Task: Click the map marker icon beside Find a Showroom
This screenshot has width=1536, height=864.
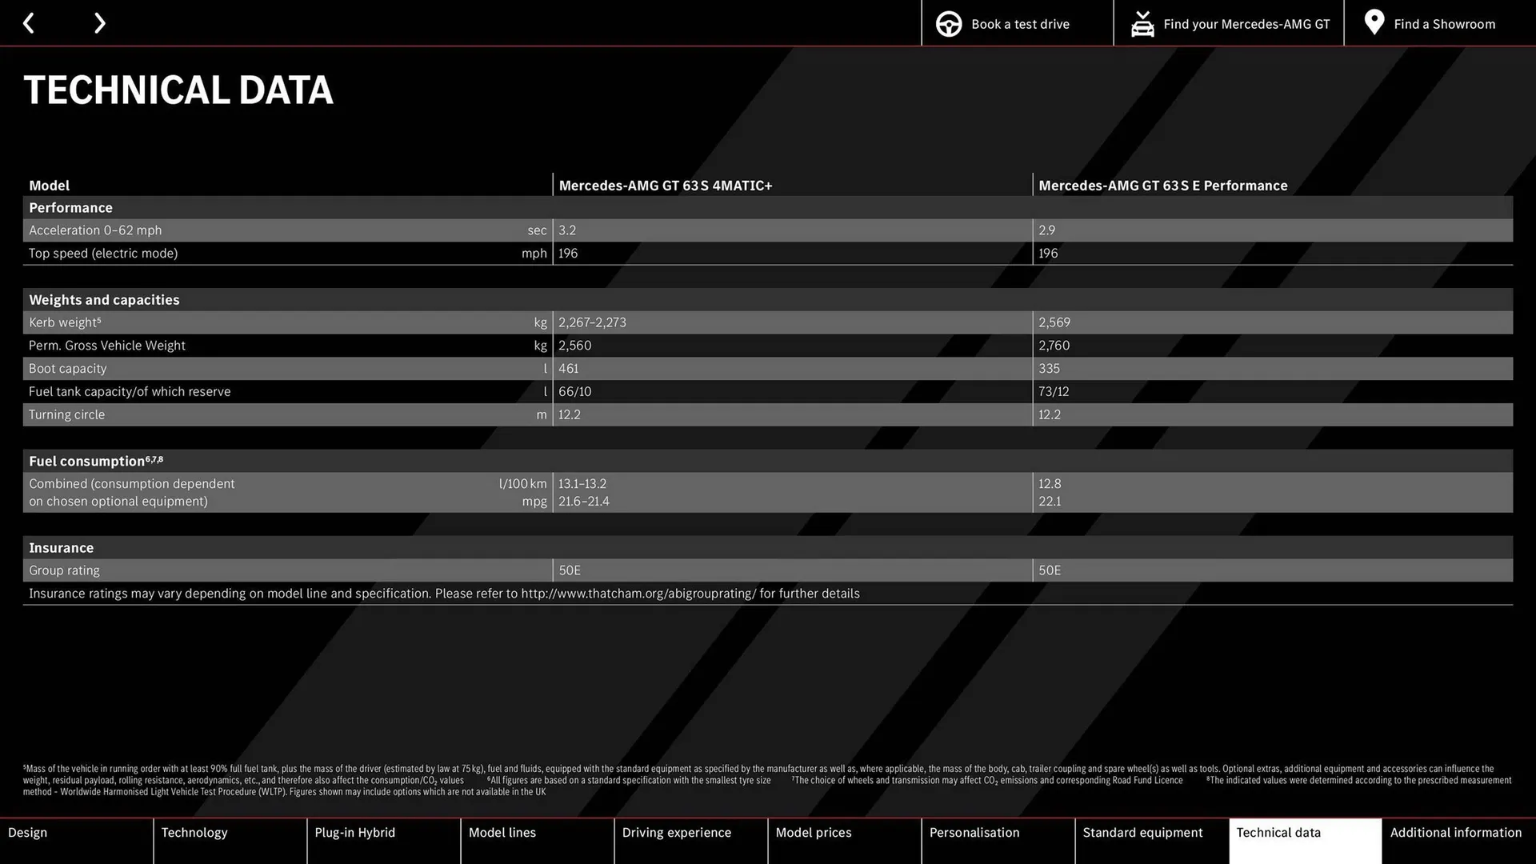Action: 1373,22
